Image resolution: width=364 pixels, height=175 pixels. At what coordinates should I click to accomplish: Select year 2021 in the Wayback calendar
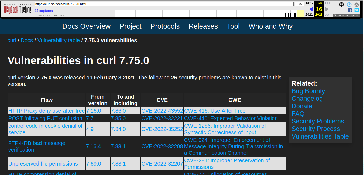click(x=309, y=15)
